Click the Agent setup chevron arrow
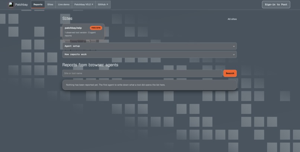The image size is (300, 152). [234, 46]
